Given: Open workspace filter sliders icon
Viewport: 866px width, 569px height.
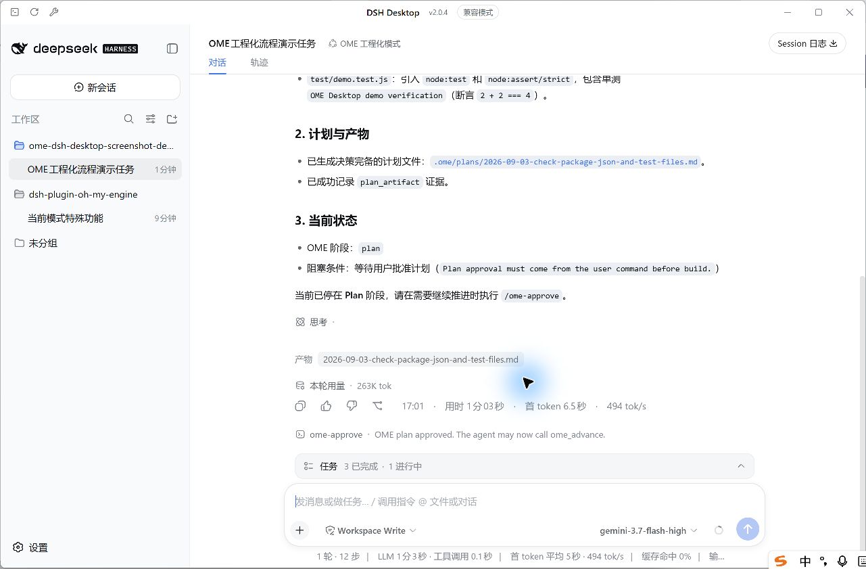Looking at the screenshot, I should pyautogui.click(x=151, y=119).
